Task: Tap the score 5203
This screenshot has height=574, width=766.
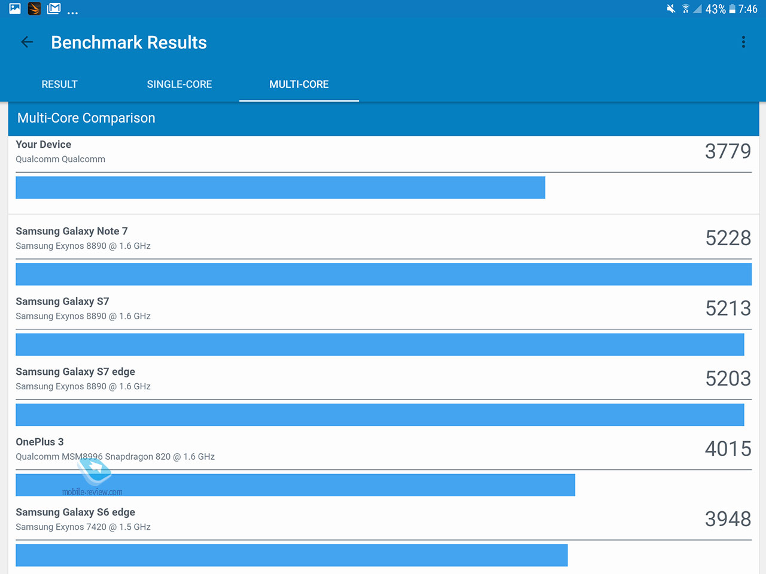Action: [728, 378]
